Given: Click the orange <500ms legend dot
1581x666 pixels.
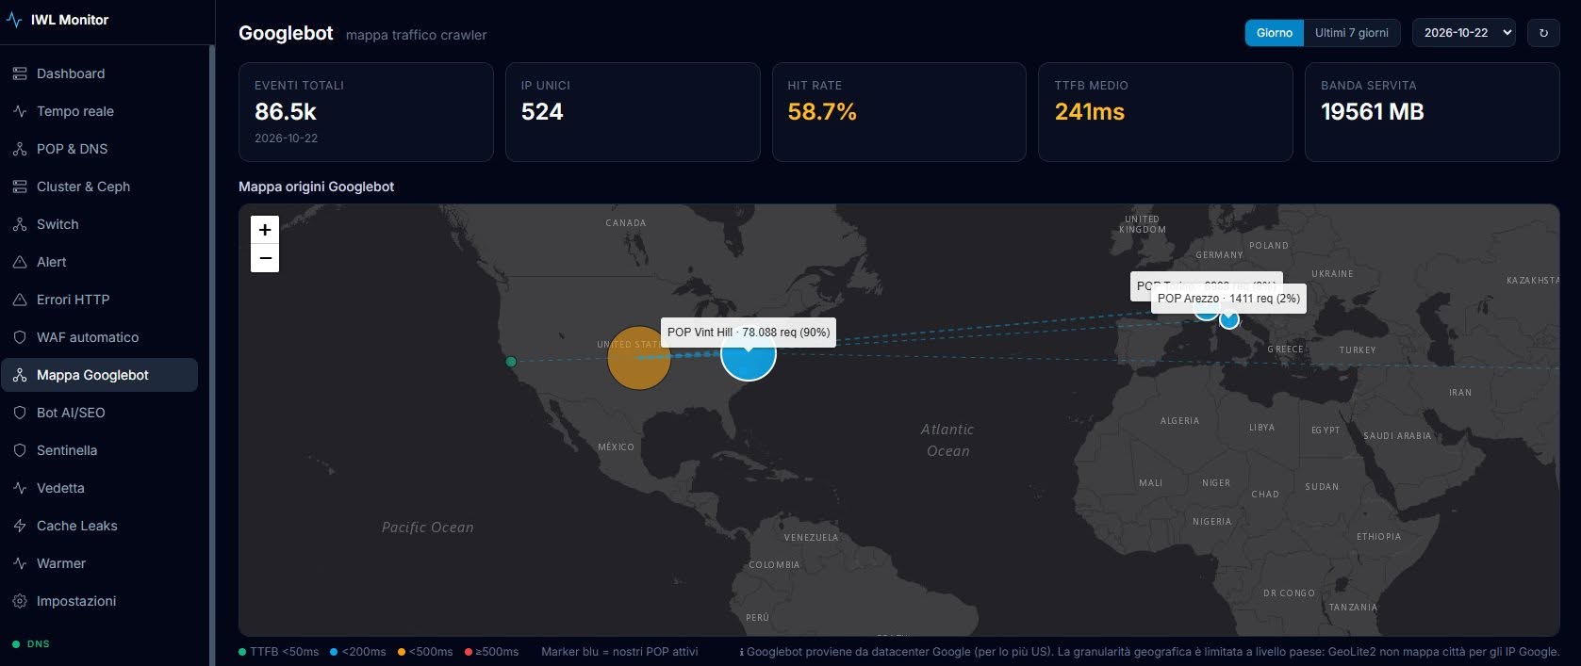Looking at the screenshot, I should [402, 652].
